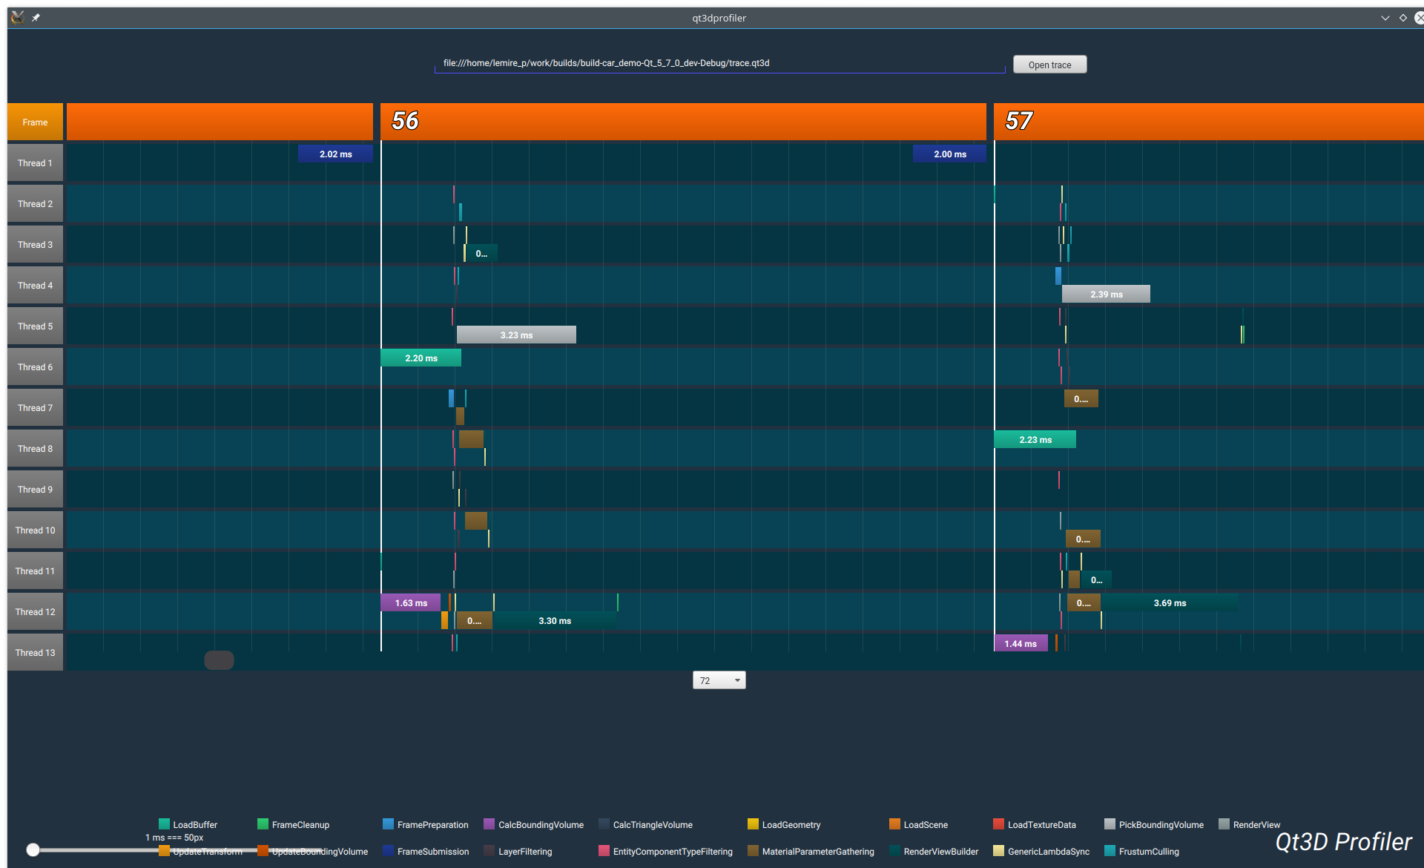Click the Open trace button

pos(1049,65)
